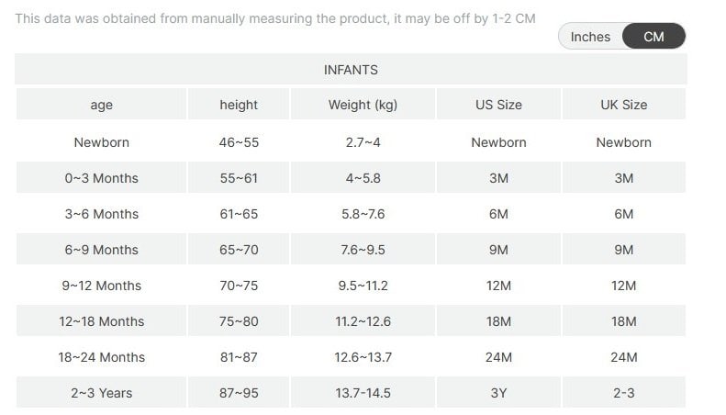
Task: Click the height column header
Action: 239,105
